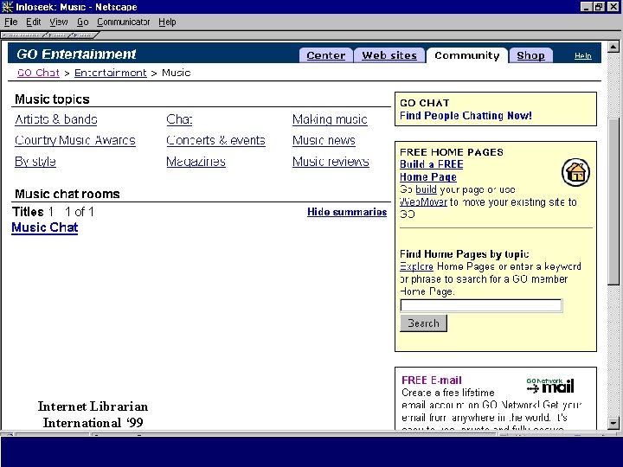Click Find People Chatting Now link
Image resolution: width=623 pixels, height=467 pixels.
pos(466,116)
